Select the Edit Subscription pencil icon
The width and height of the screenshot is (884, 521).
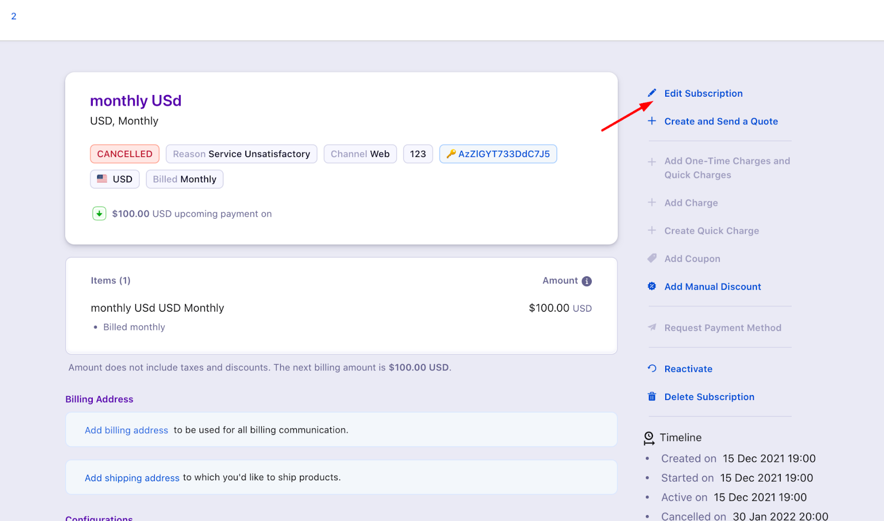pos(652,93)
